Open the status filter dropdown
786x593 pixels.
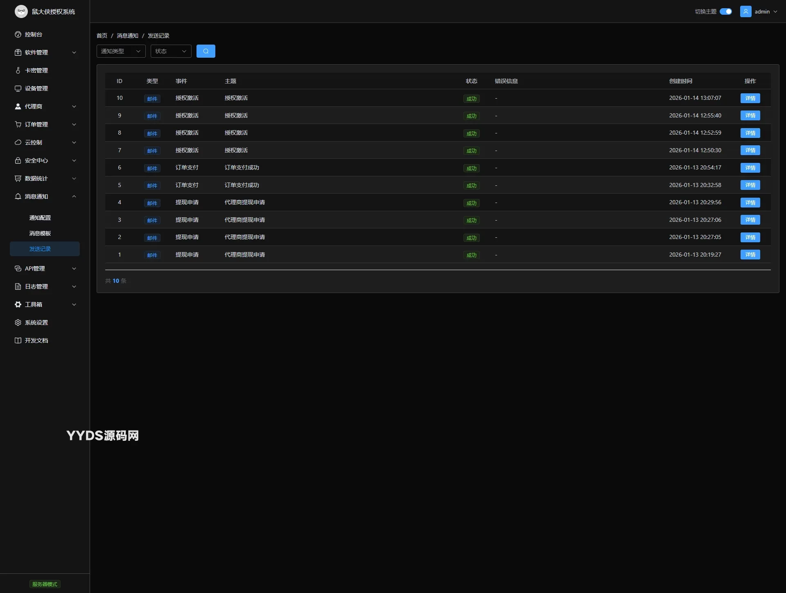[x=171, y=51]
